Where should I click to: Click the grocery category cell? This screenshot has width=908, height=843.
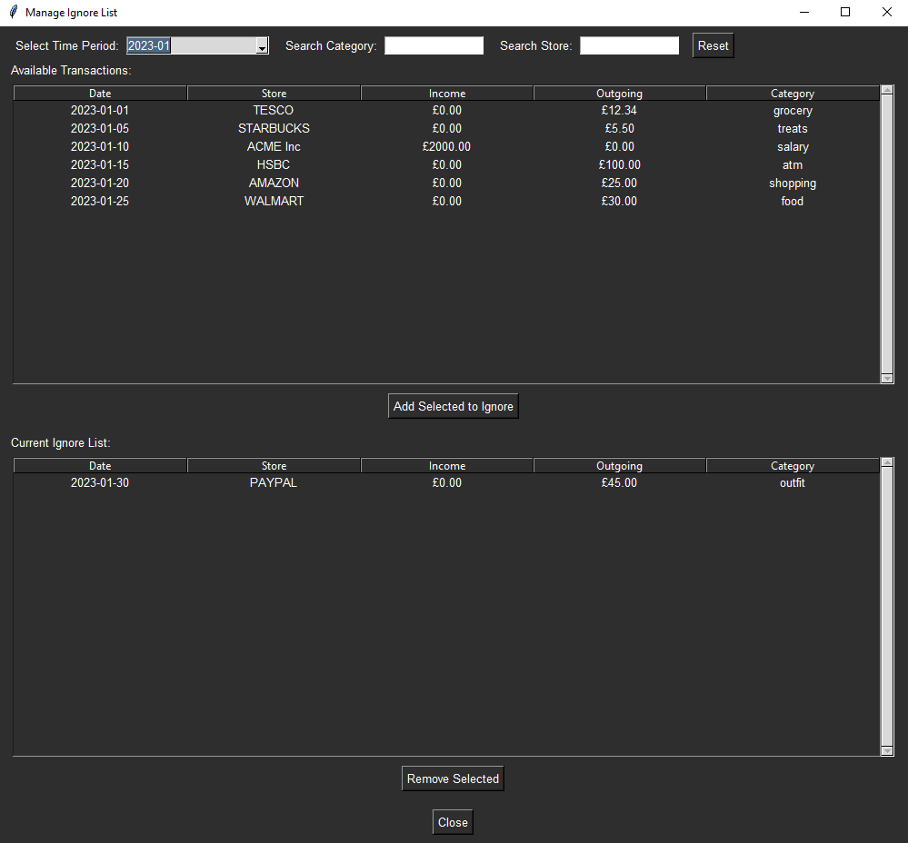[793, 111]
